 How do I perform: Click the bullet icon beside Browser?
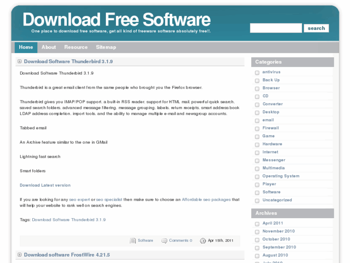(257, 89)
